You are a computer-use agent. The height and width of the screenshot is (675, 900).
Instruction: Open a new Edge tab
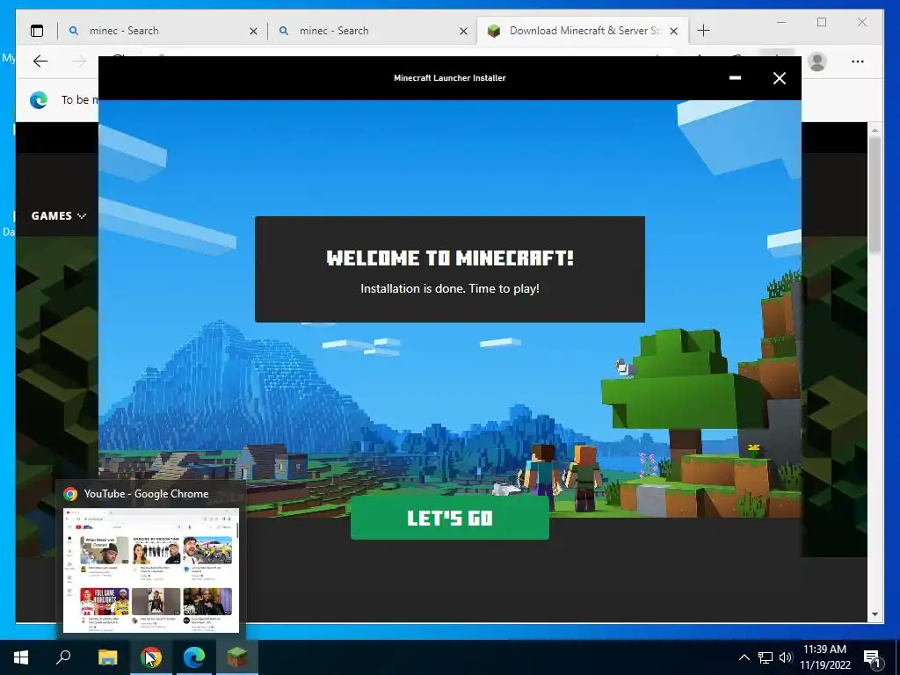click(x=703, y=31)
